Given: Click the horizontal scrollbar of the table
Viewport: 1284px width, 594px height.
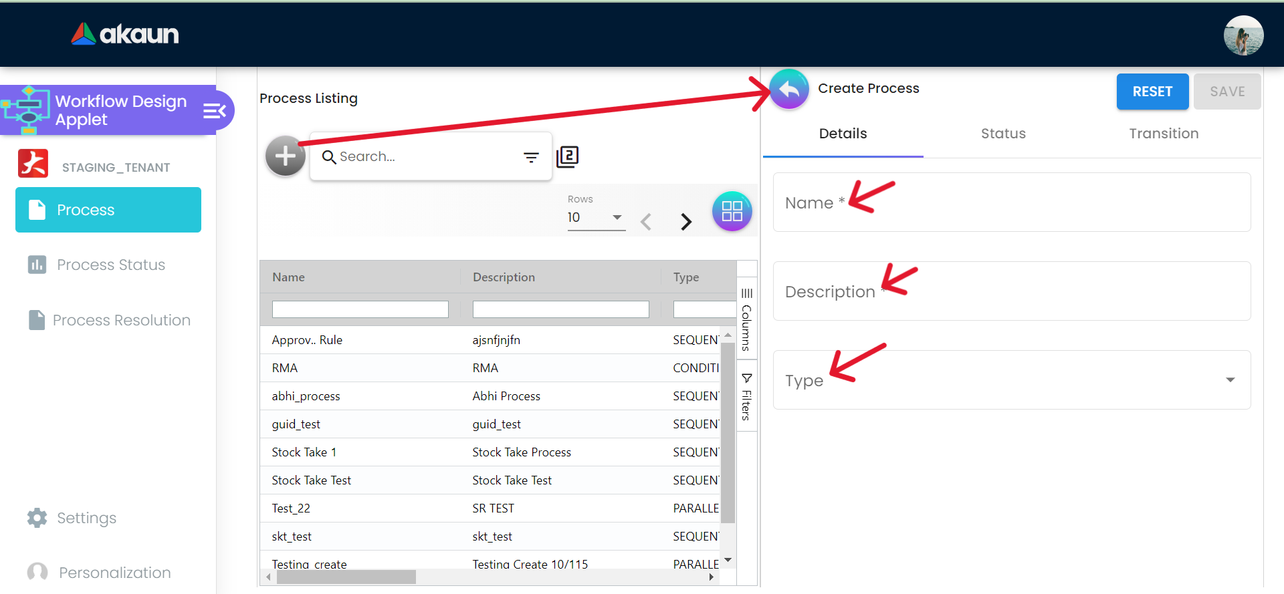Looking at the screenshot, I should pyautogui.click(x=346, y=577).
